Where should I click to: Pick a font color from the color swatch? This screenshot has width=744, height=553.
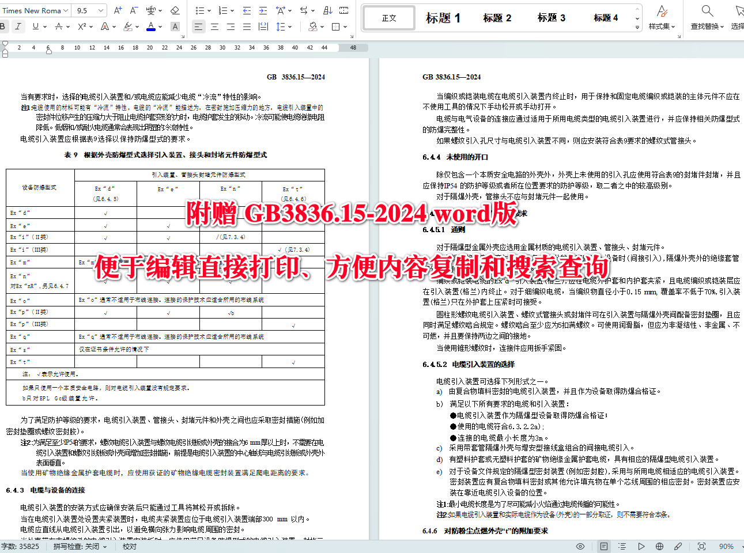click(150, 26)
